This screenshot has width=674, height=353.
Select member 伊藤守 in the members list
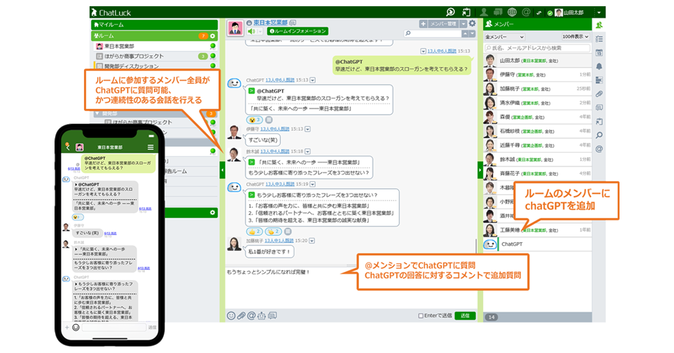pyautogui.click(x=538, y=75)
